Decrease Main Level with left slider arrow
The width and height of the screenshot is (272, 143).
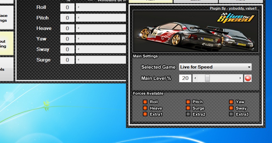pyautogui.click(x=195, y=78)
